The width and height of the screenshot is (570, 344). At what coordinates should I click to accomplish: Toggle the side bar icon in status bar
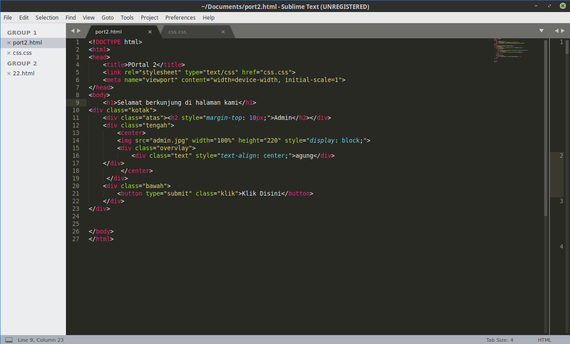coord(9,340)
